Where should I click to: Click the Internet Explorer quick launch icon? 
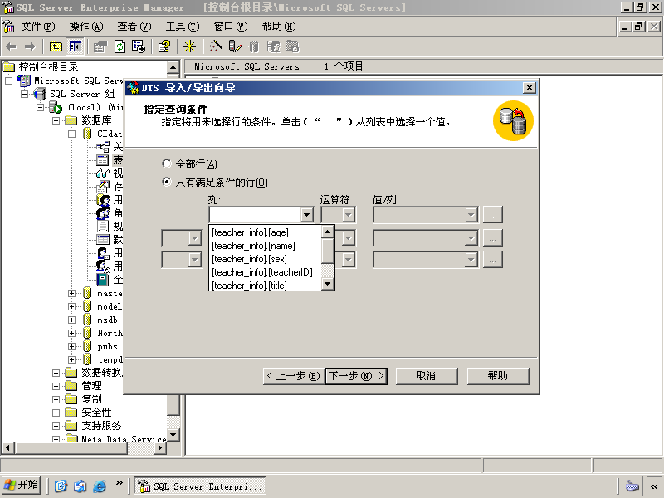pyautogui.click(x=100, y=486)
